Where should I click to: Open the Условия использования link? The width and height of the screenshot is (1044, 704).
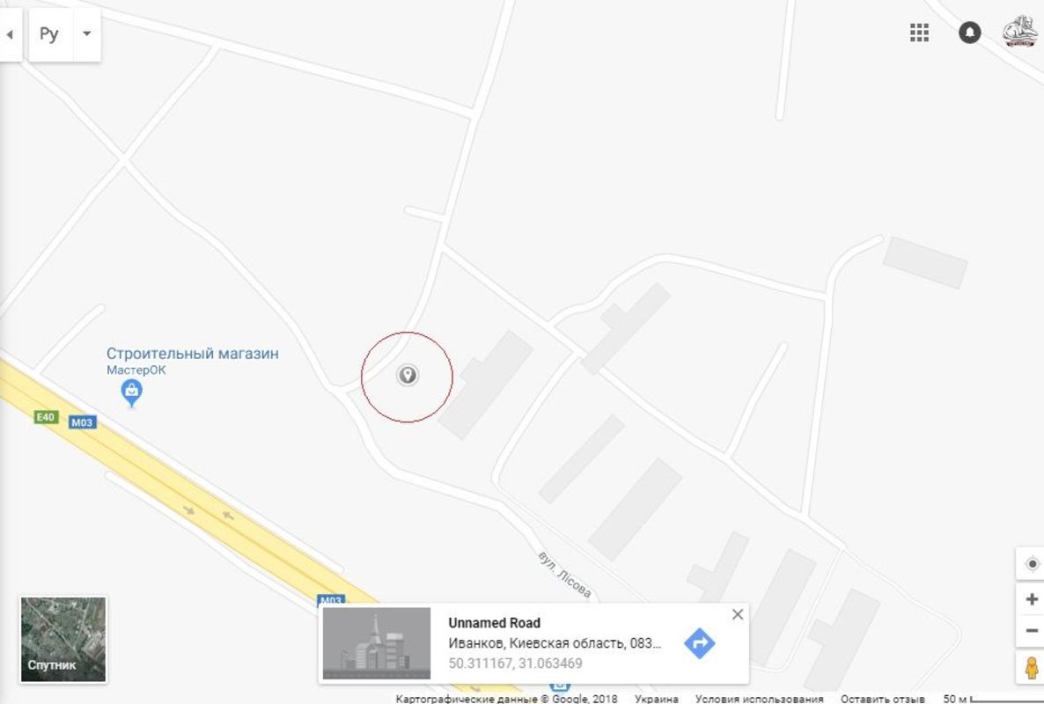click(759, 699)
